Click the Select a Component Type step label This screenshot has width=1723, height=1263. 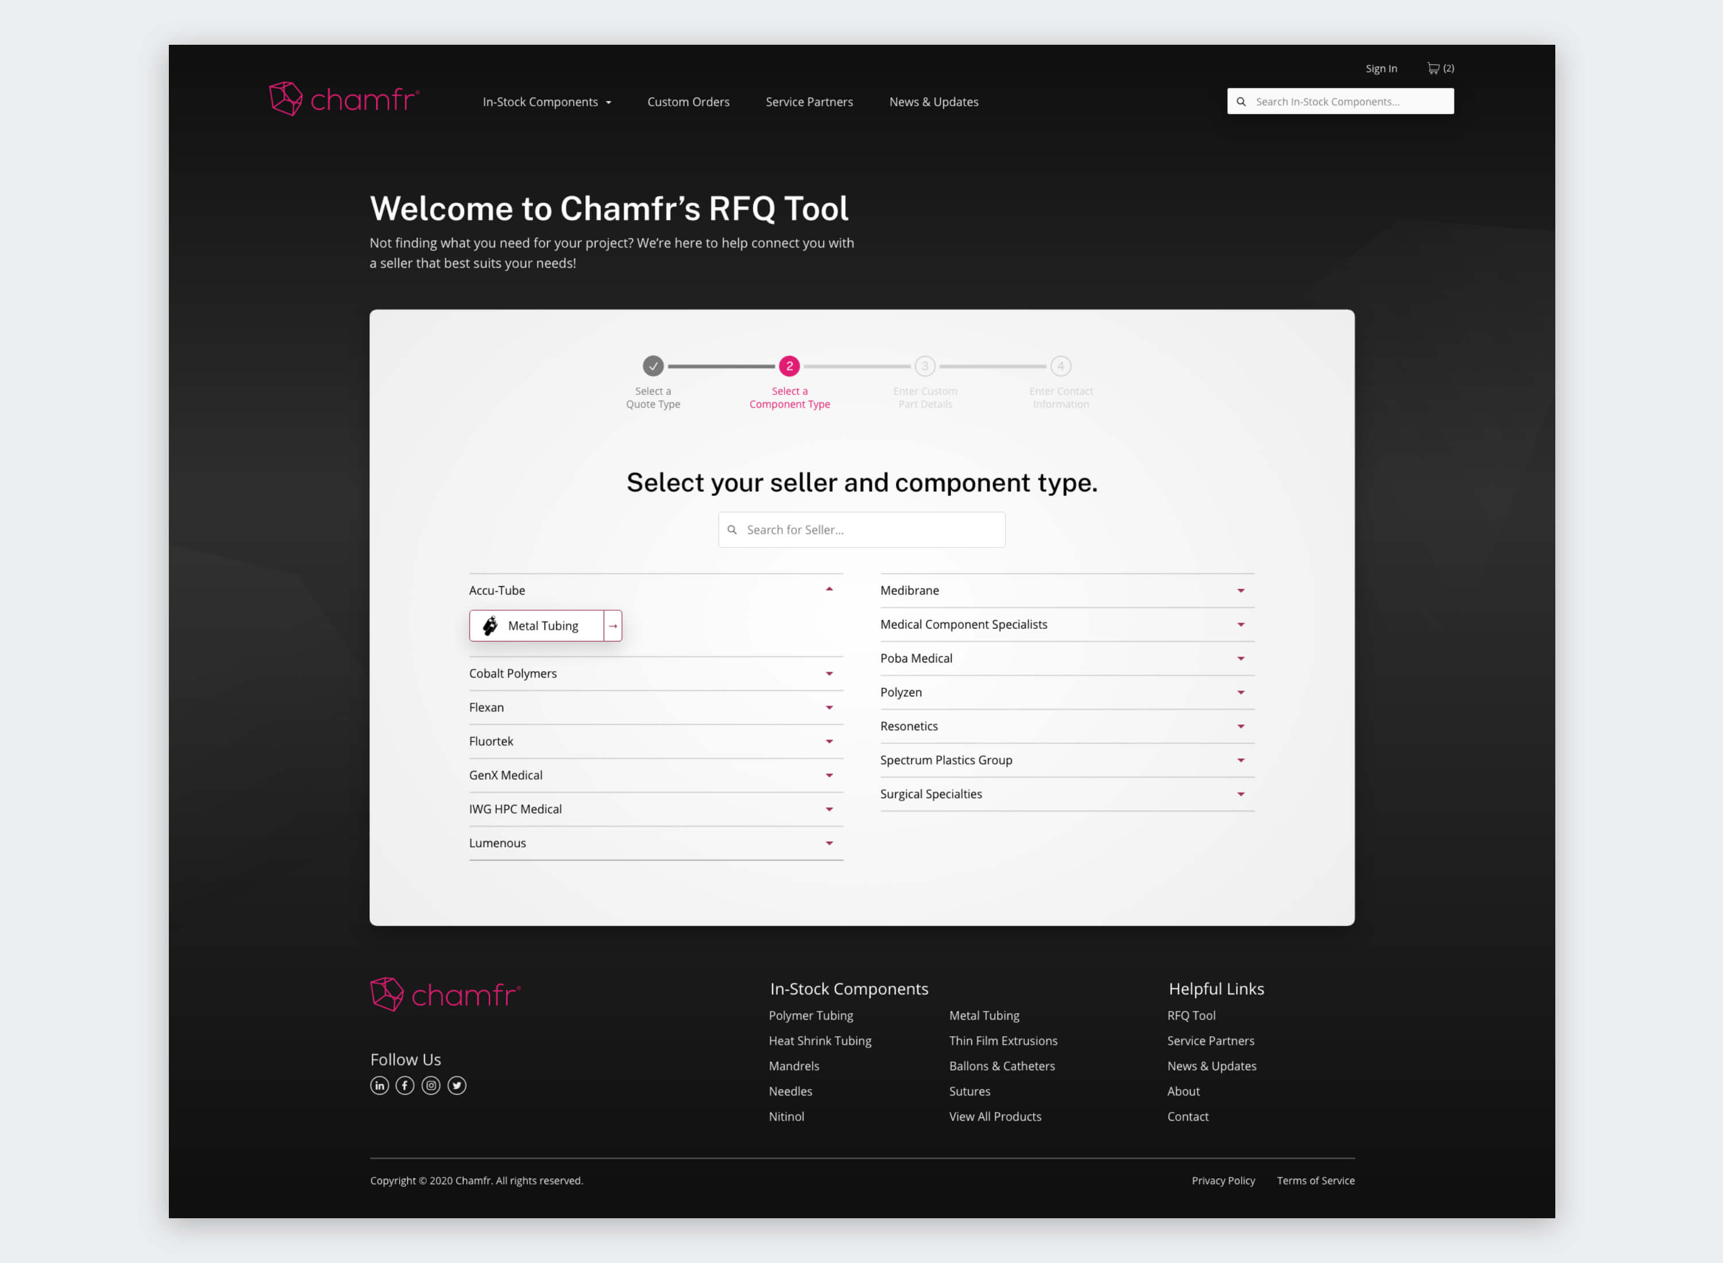pos(789,397)
